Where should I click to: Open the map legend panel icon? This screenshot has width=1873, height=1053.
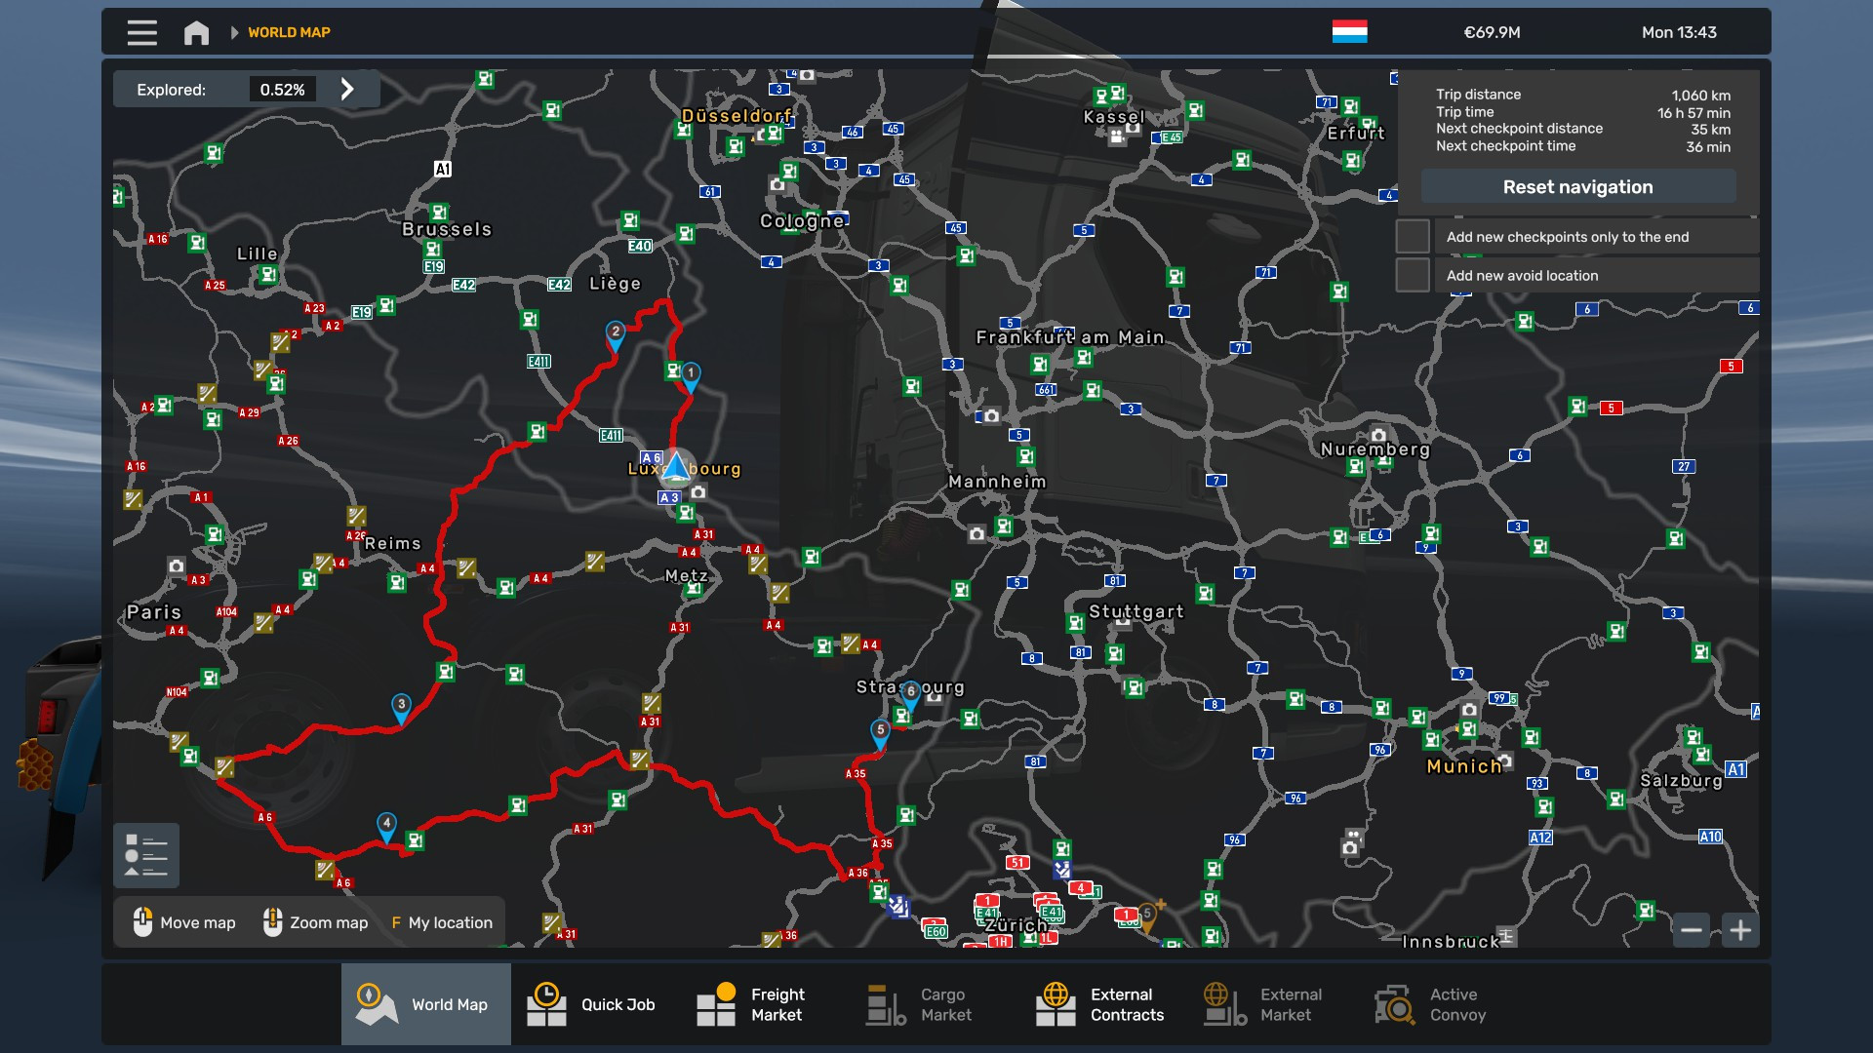[146, 855]
